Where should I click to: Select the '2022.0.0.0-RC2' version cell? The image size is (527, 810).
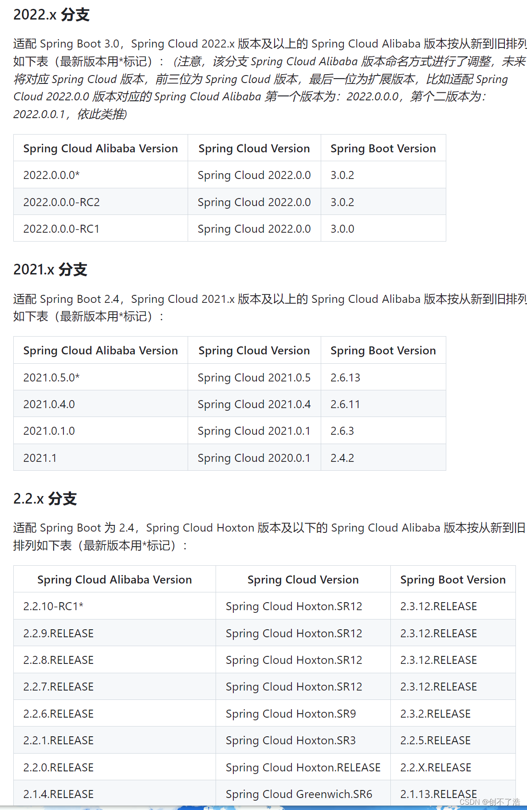101,202
